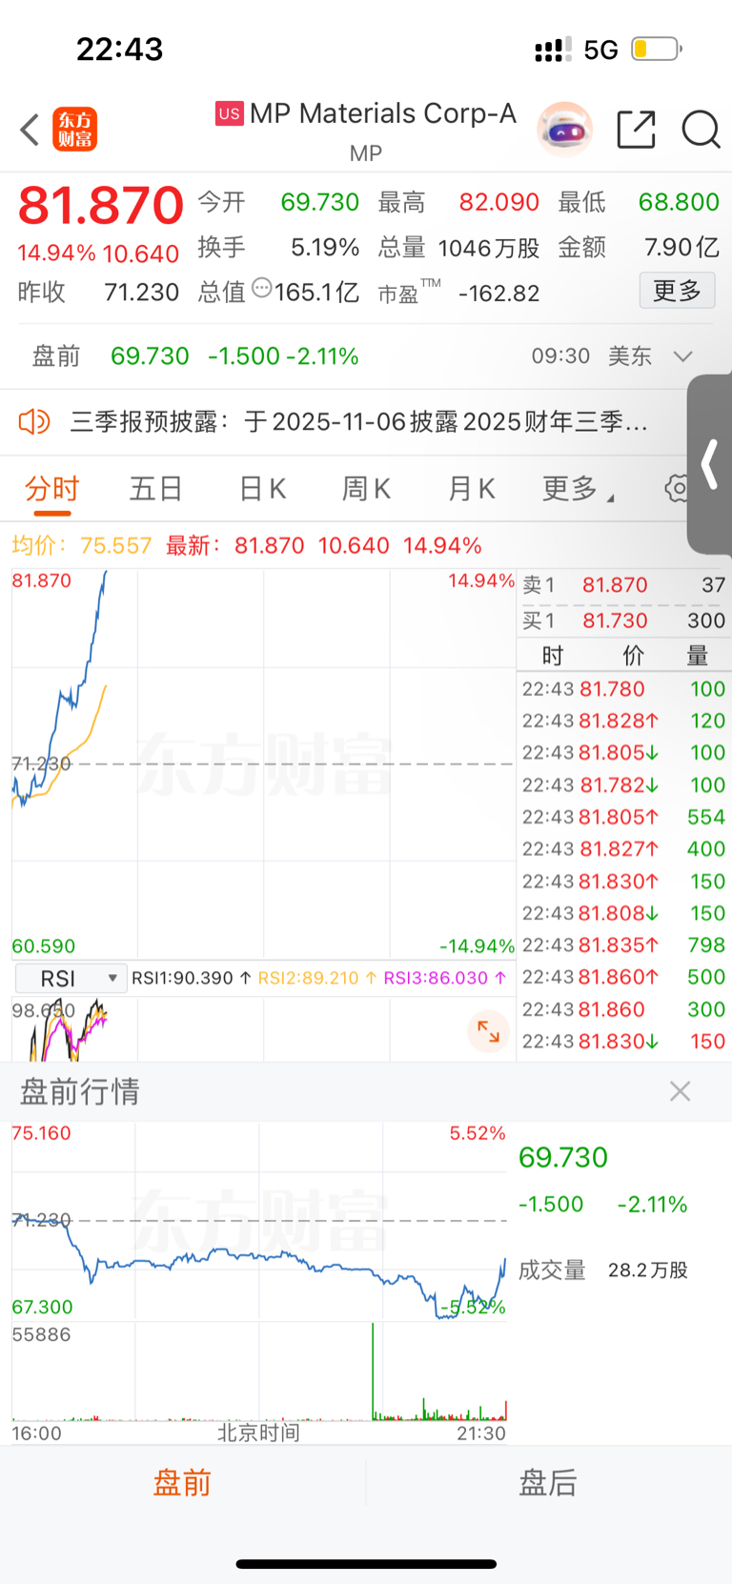Tap the share export icon
Screen dimensions: 732x1585
(x=636, y=130)
